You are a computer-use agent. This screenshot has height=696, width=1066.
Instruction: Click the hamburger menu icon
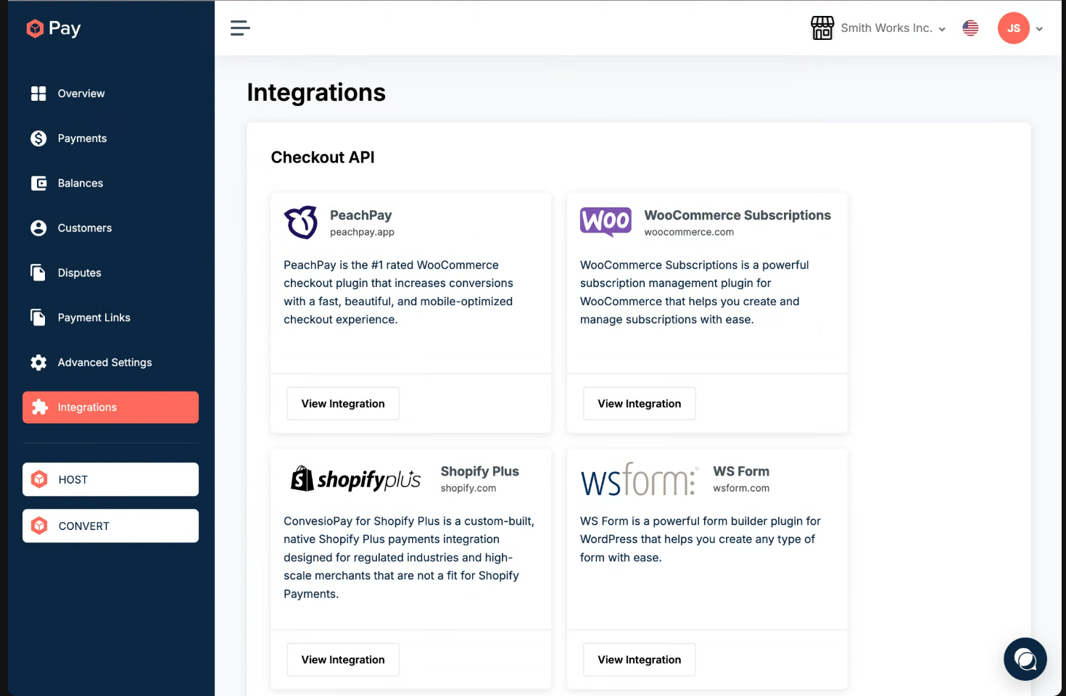[240, 28]
